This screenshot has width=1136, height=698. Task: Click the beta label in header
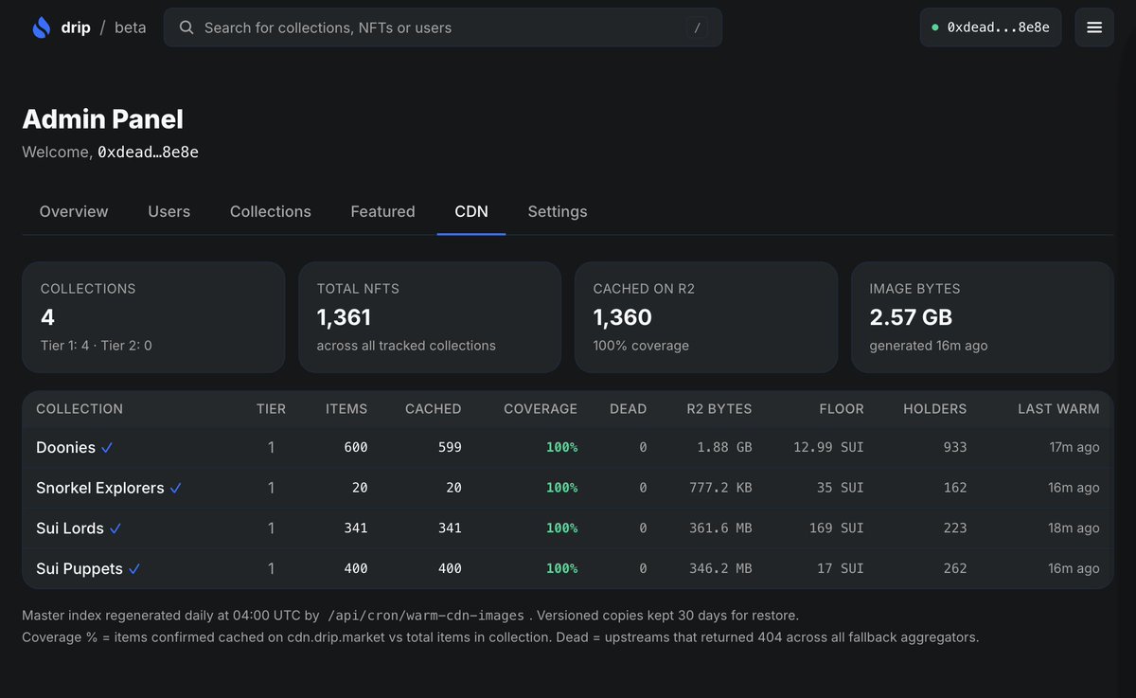131,27
